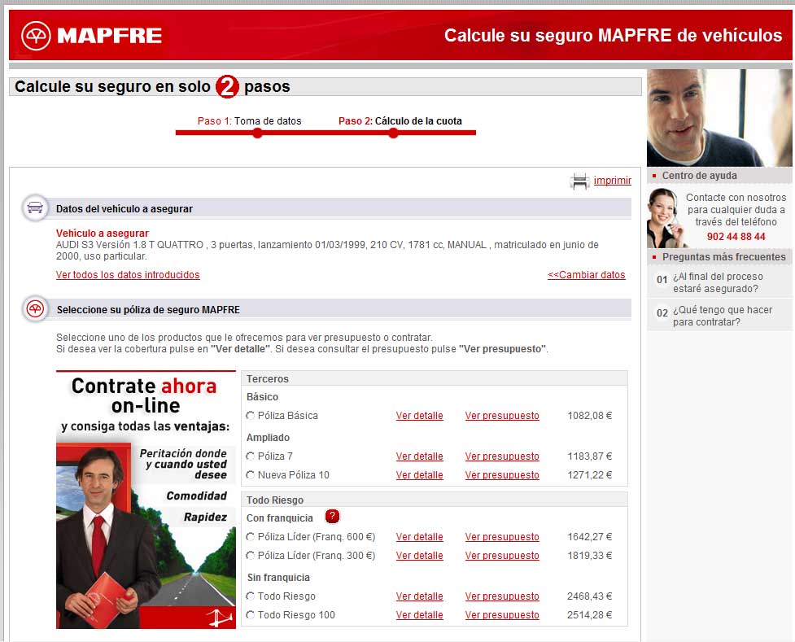Click the printer icon beside imprimir

579,181
